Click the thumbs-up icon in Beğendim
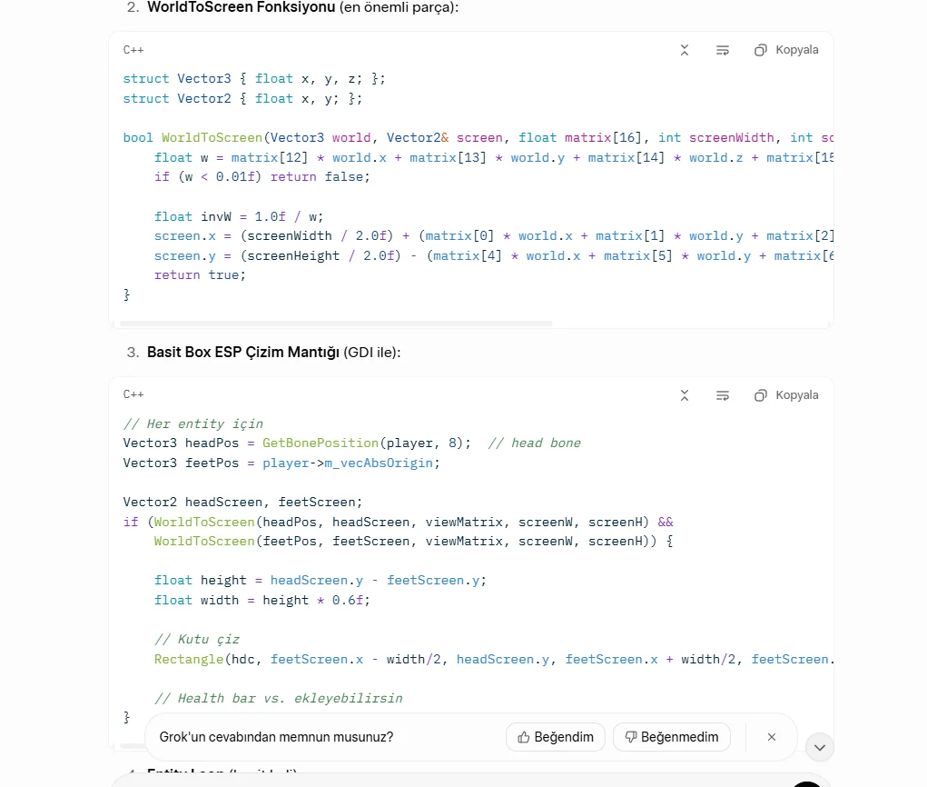This screenshot has height=787, width=927. click(x=525, y=737)
